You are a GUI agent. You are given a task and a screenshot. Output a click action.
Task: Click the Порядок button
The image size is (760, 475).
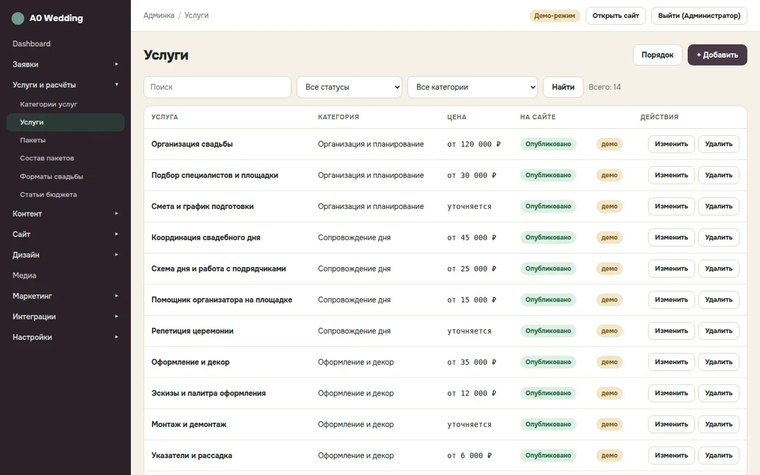click(x=657, y=55)
